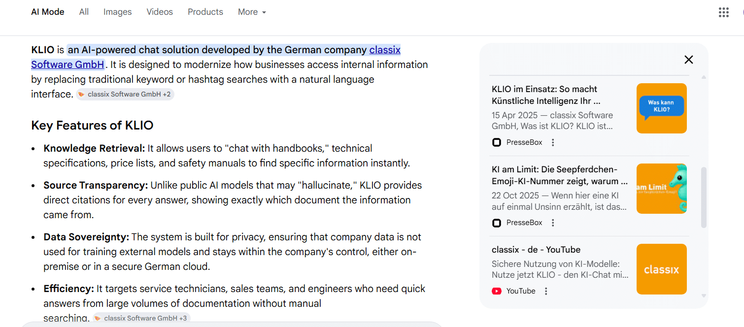This screenshot has height=327, width=744.
Task: Expand the classix Software GmbH +3 citation chip
Action: [141, 318]
